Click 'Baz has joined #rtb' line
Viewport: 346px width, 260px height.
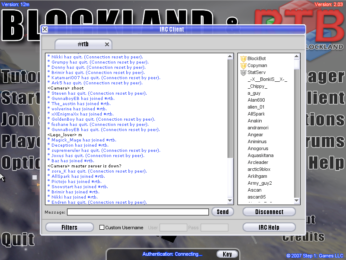pyautogui.click(x=71, y=161)
